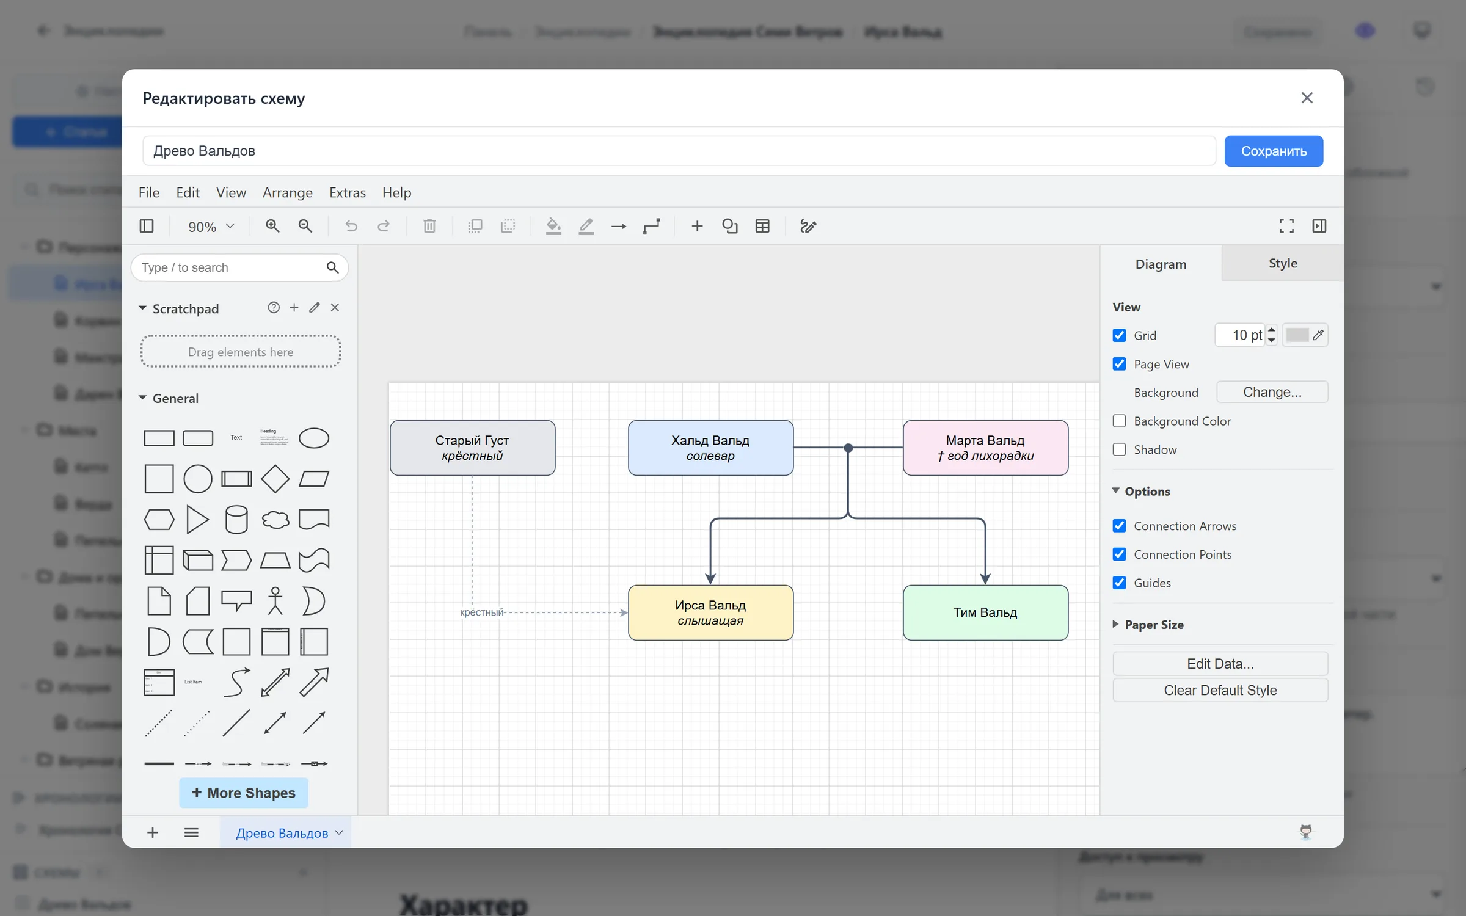The height and width of the screenshot is (916, 1466).
Task: Redo the action in toolbar
Action: (x=384, y=226)
